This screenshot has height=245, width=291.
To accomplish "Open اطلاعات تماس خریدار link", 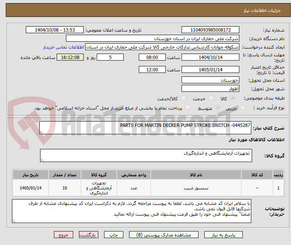I will click(64, 47).
